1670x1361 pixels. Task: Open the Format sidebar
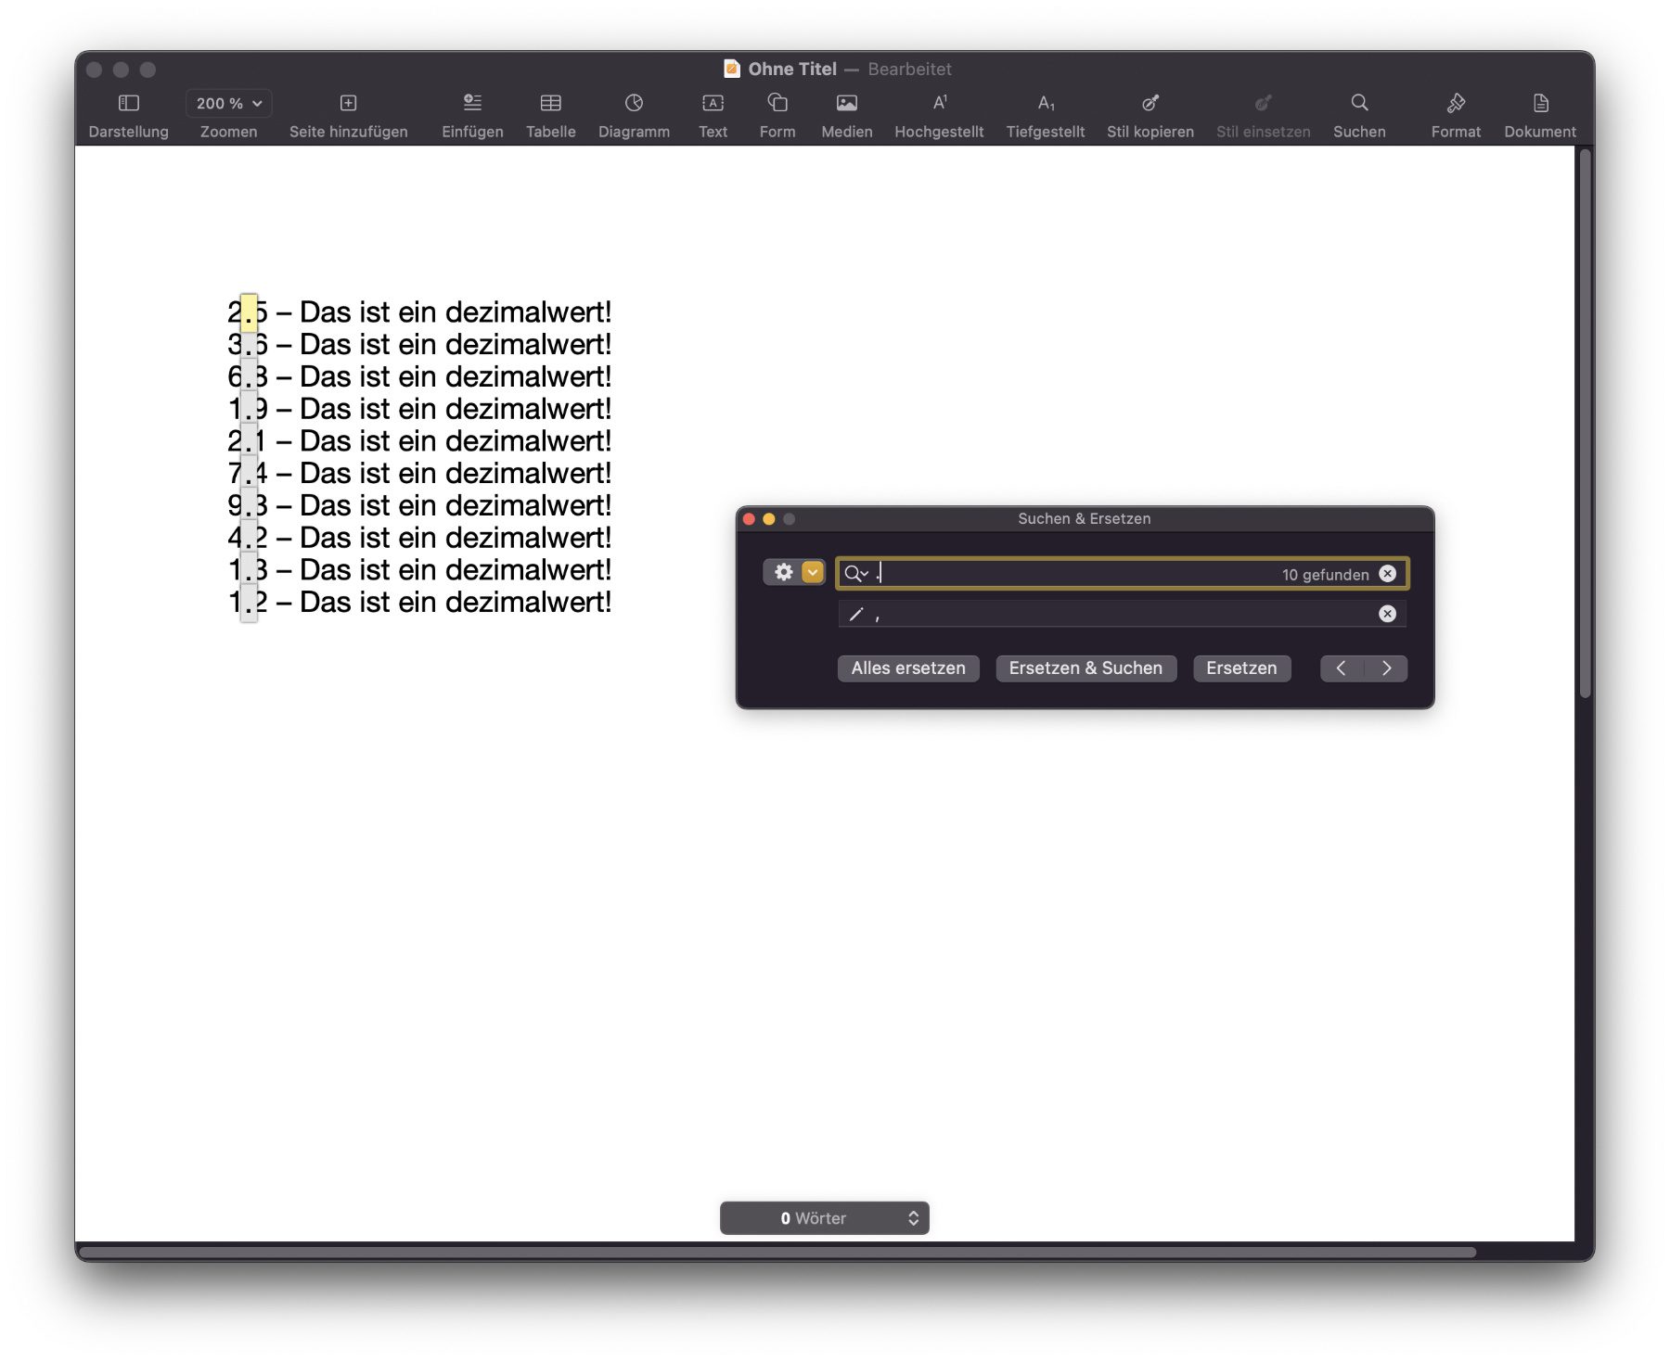[x=1456, y=115]
